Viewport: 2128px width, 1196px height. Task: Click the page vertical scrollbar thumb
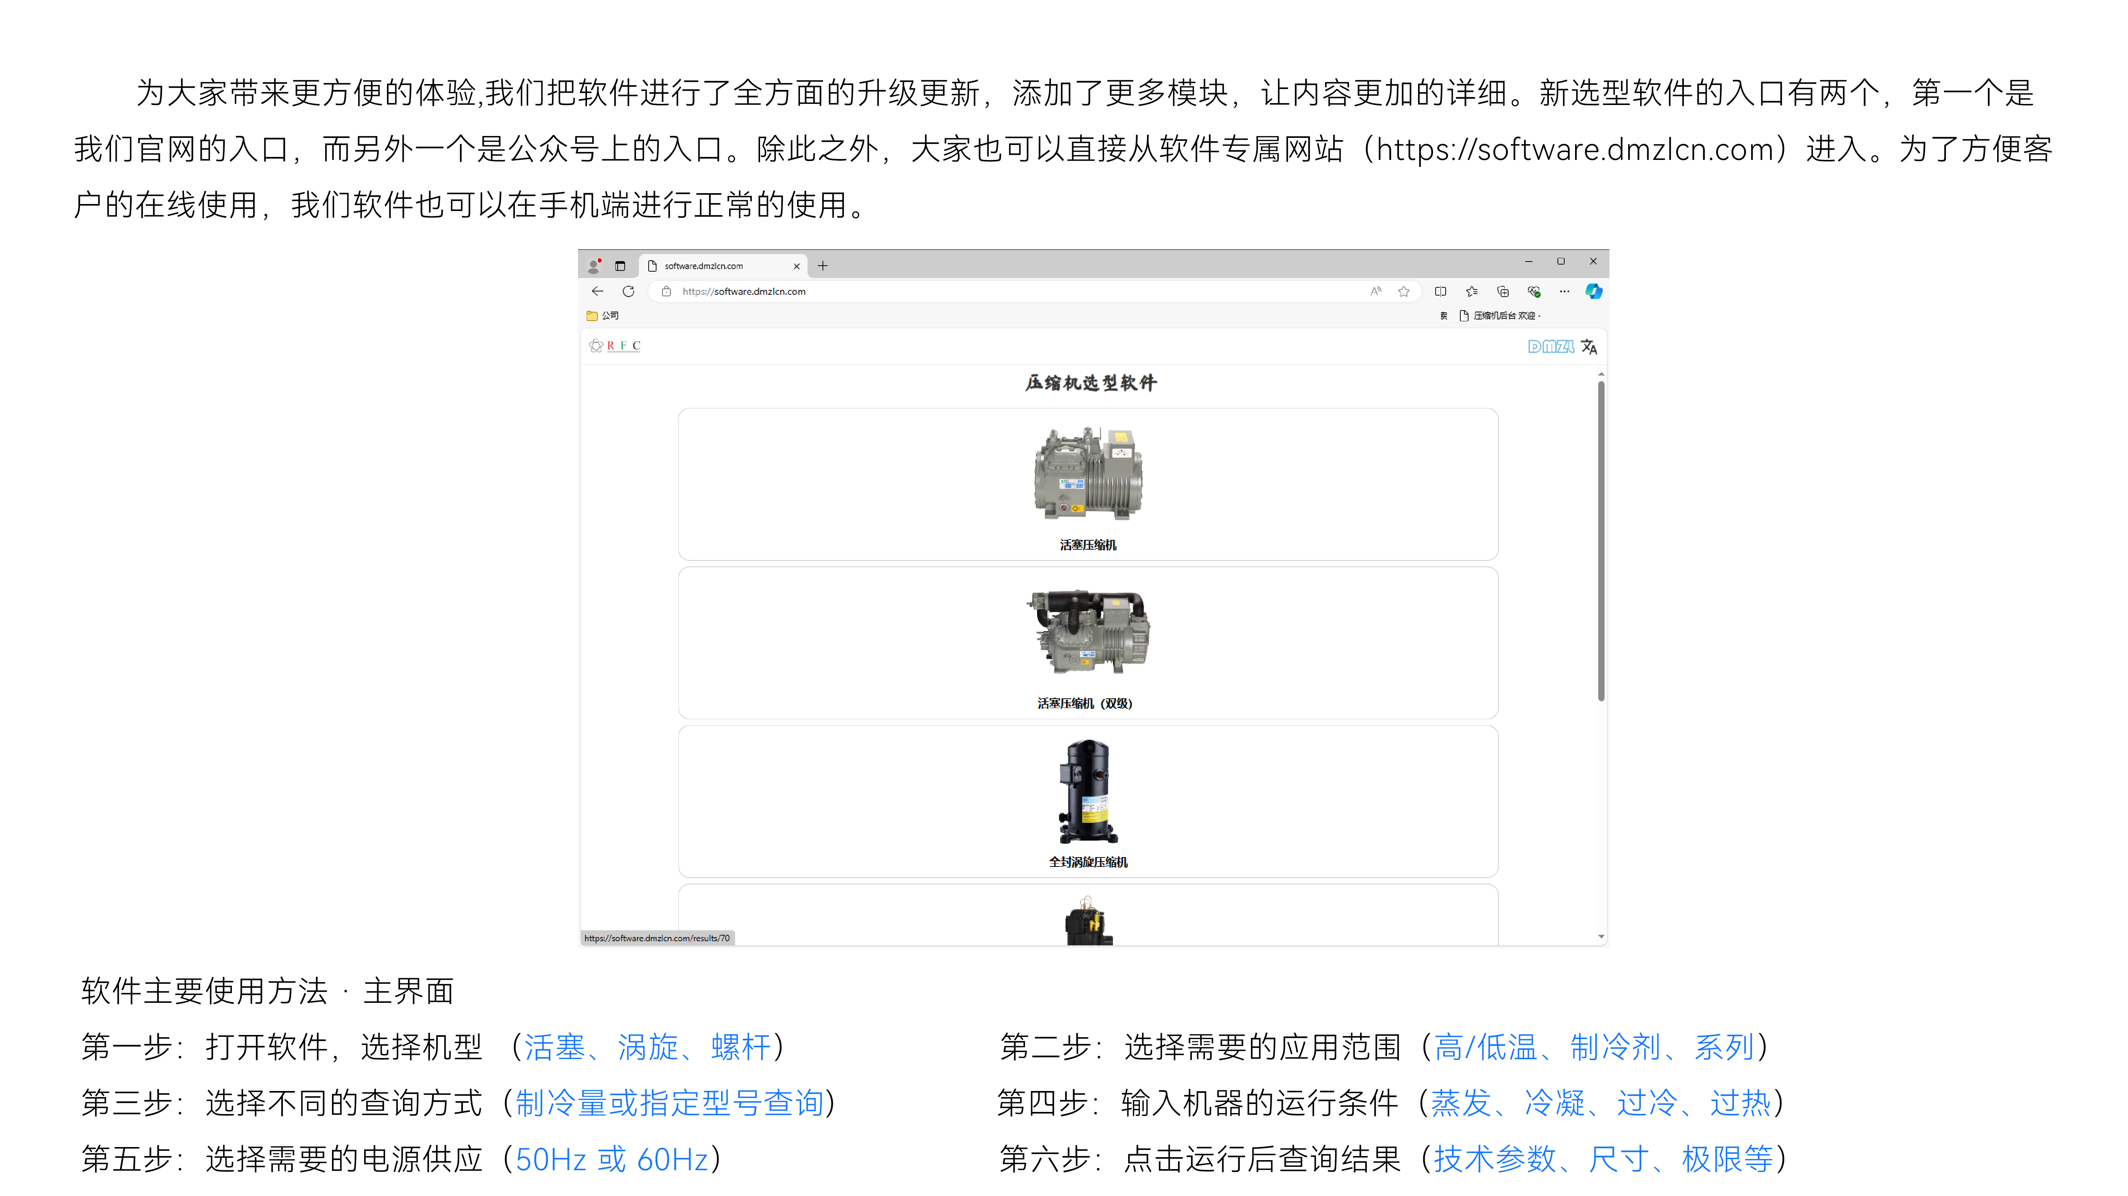1601,541
